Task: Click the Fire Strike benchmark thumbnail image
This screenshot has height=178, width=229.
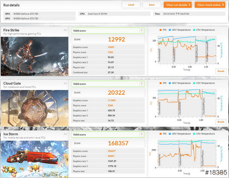Action: pyautogui.click(x=34, y=56)
